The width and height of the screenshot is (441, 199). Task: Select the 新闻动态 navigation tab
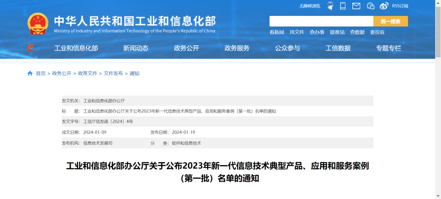(x=136, y=48)
